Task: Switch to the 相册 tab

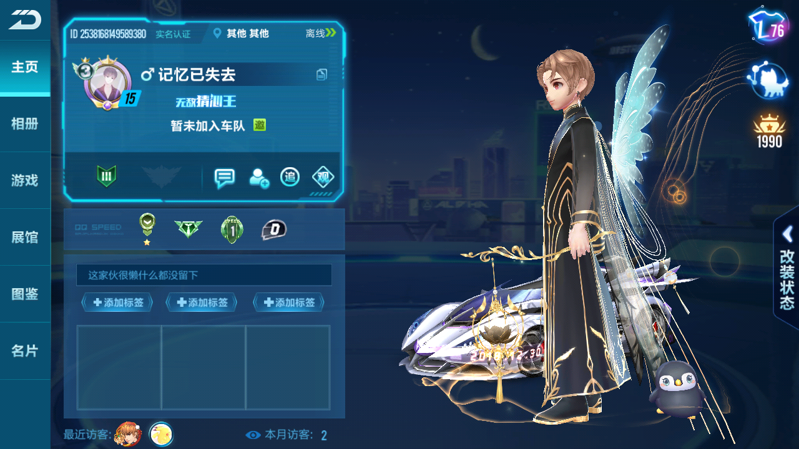Action: pos(25,123)
